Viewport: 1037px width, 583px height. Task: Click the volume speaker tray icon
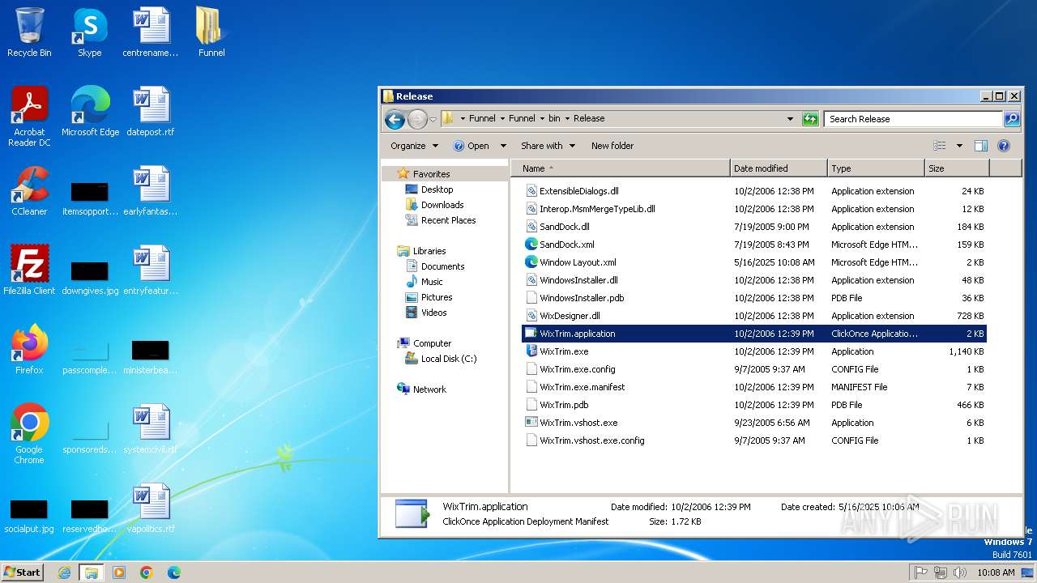pyautogui.click(x=960, y=572)
